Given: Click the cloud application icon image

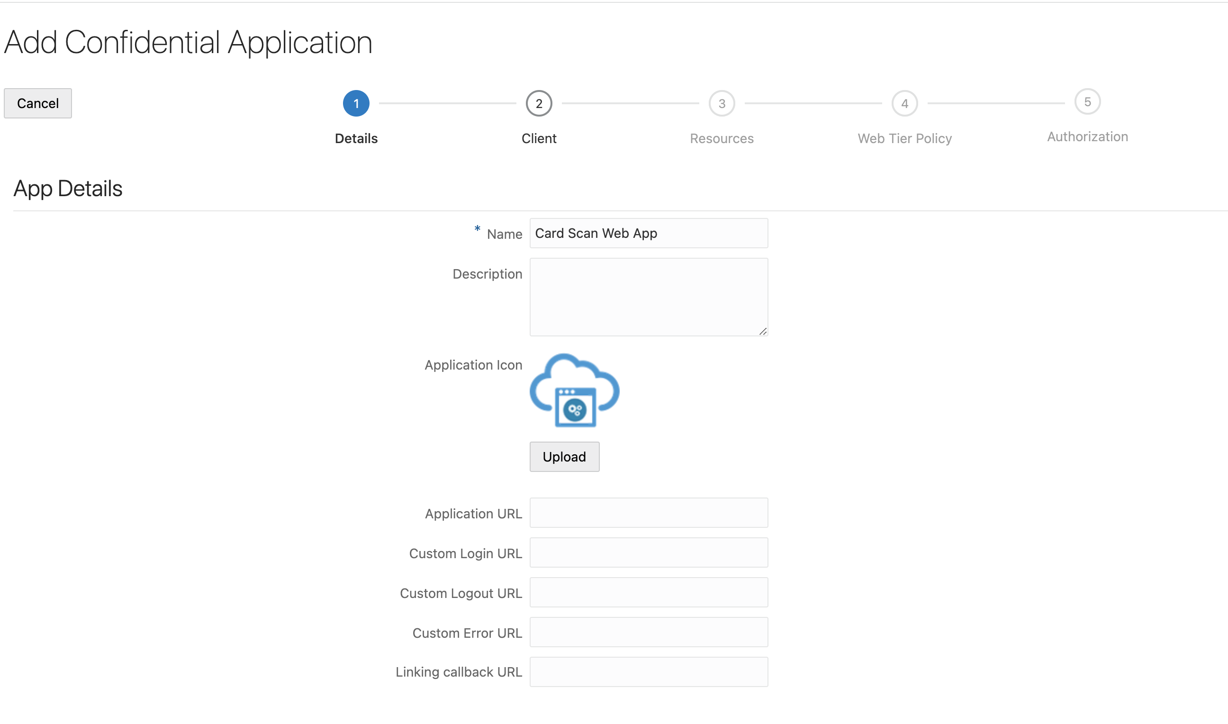Looking at the screenshot, I should [x=574, y=391].
